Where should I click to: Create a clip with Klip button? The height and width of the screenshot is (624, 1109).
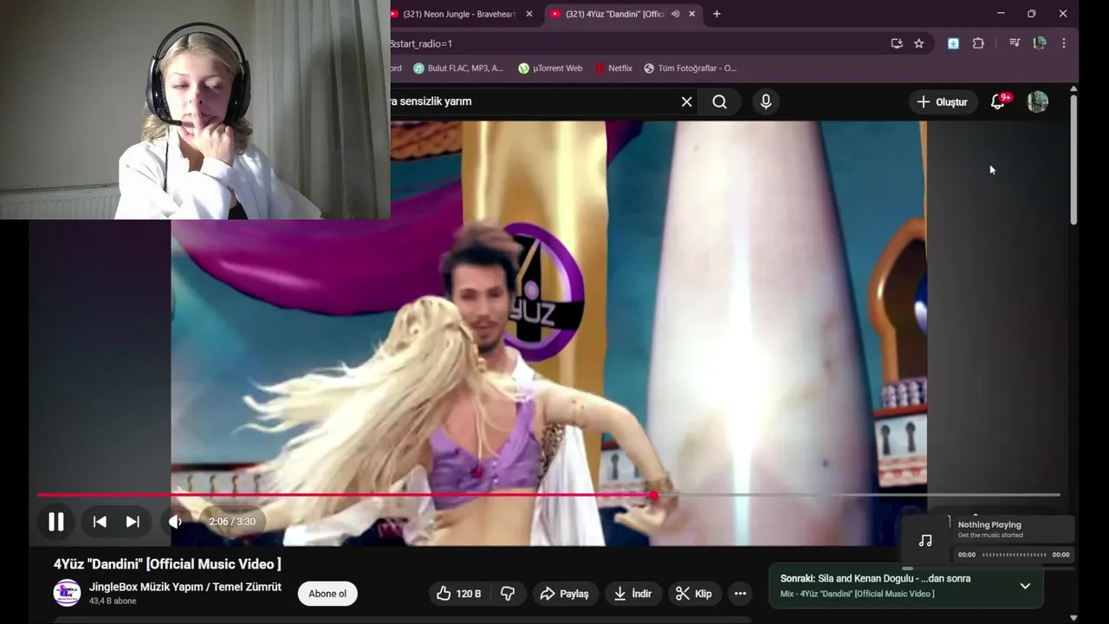click(x=694, y=594)
